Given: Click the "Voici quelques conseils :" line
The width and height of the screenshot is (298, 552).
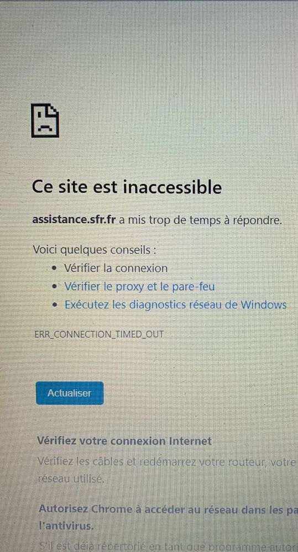Looking at the screenshot, I should pos(95,250).
